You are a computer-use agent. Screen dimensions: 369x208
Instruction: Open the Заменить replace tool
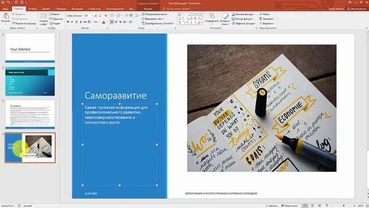pyautogui.click(x=268, y=18)
